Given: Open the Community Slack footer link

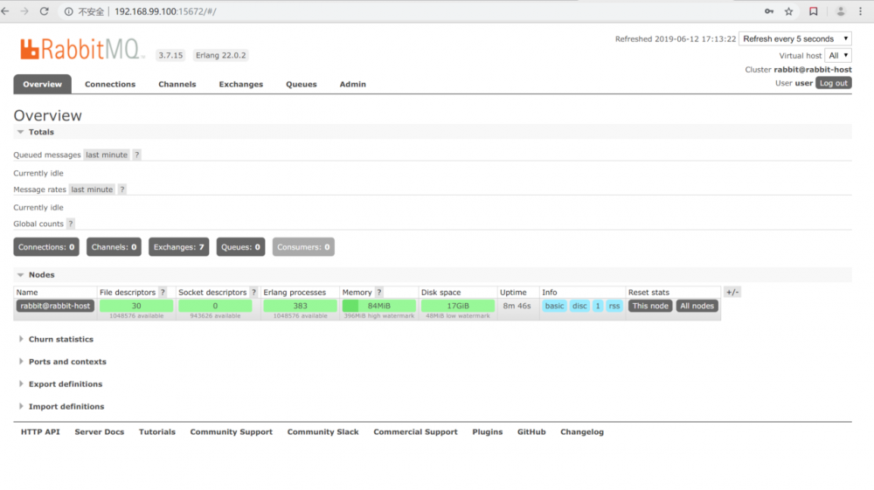Looking at the screenshot, I should point(323,432).
